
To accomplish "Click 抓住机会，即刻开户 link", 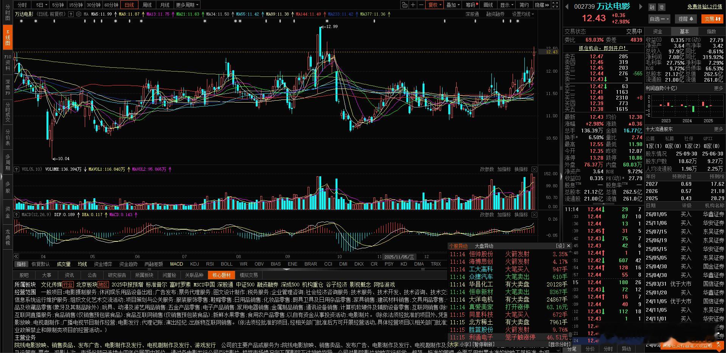I will 603,48.
